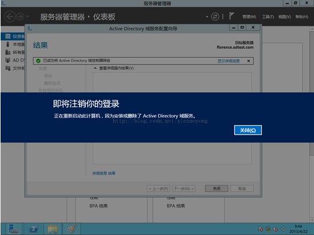Dismiss the demotion success message bar
This screenshot has width=314, height=235.
[249, 61]
